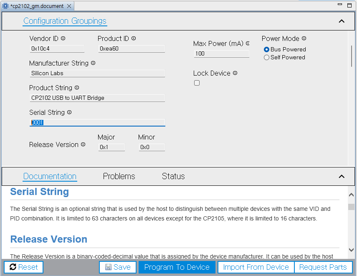This screenshot has height=276, width=357.
Task: Click the Request Parts button
Action: (x=323, y=267)
